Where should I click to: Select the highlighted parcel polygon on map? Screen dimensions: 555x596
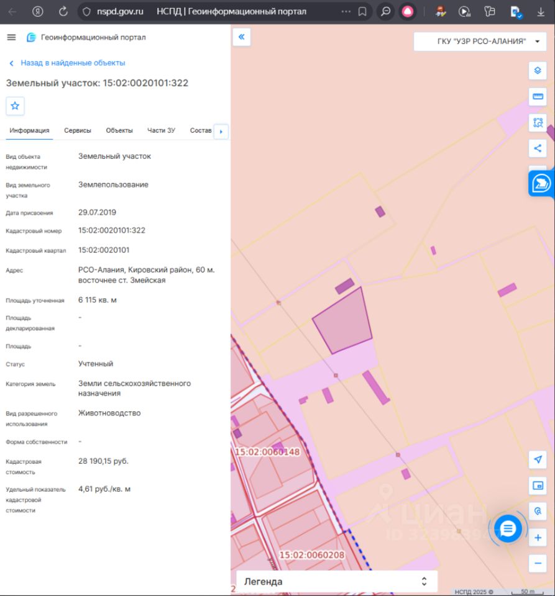pyautogui.click(x=344, y=321)
